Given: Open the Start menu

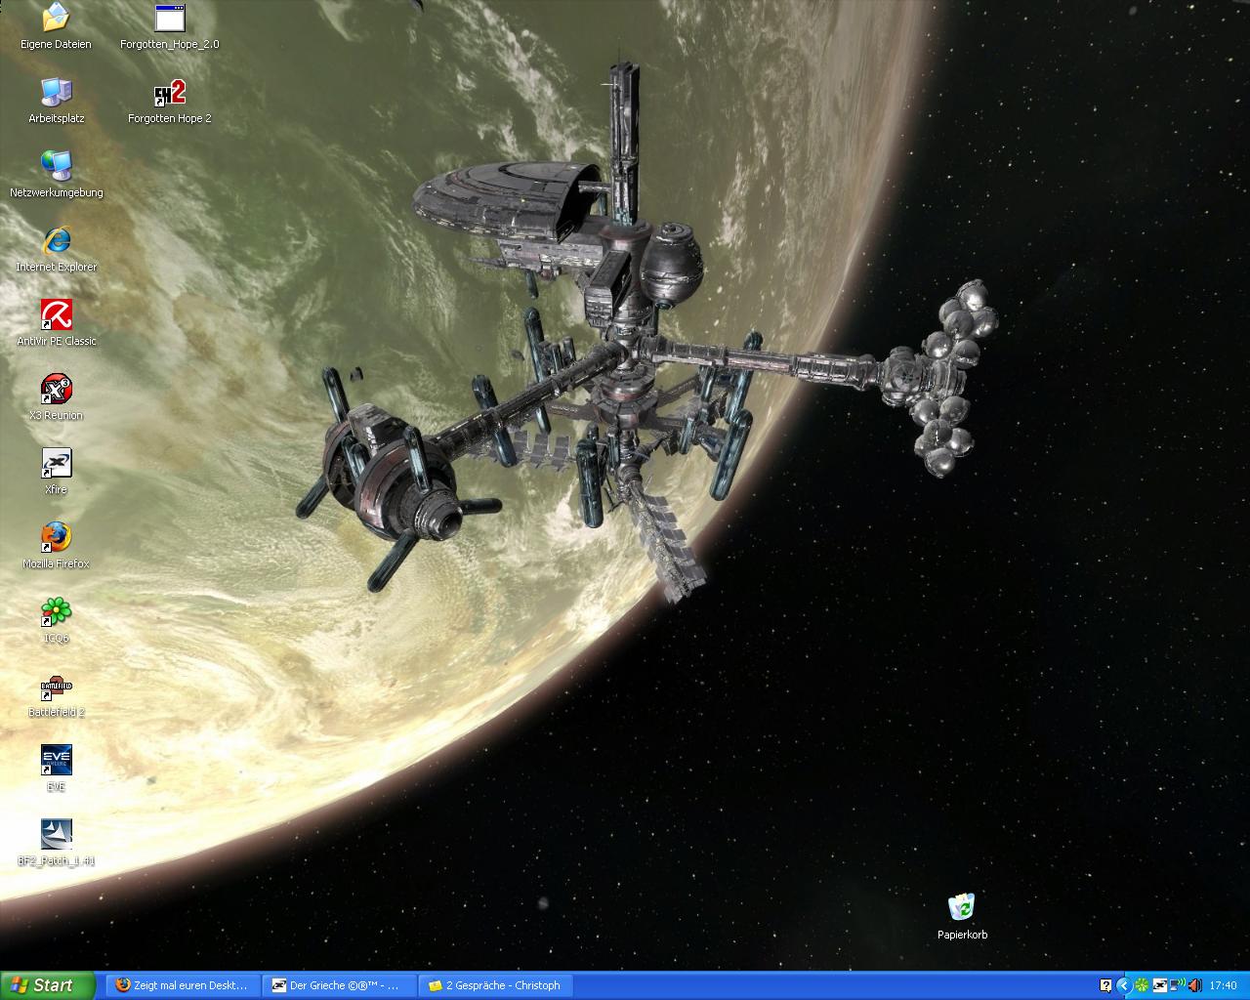Looking at the screenshot, I should pyautogui.click(x=48, y=985).
